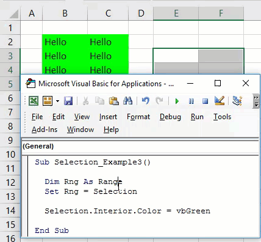
Task: Click the Find binoculars icon
Action: (128, 101)
